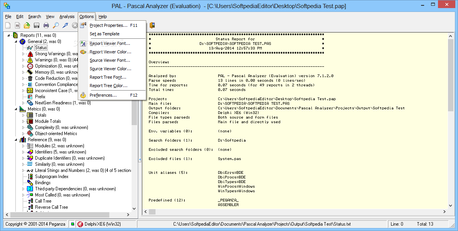458x231 pixels.
Task: Open Preferences from the Options menu
Action: [112, 95]
